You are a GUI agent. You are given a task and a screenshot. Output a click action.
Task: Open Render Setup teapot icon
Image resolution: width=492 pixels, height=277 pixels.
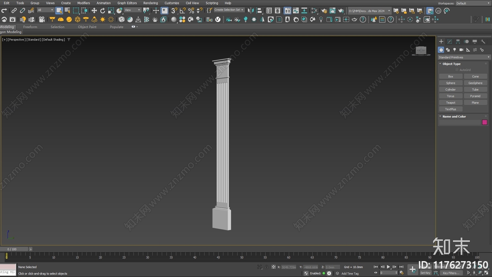point(324,11)
